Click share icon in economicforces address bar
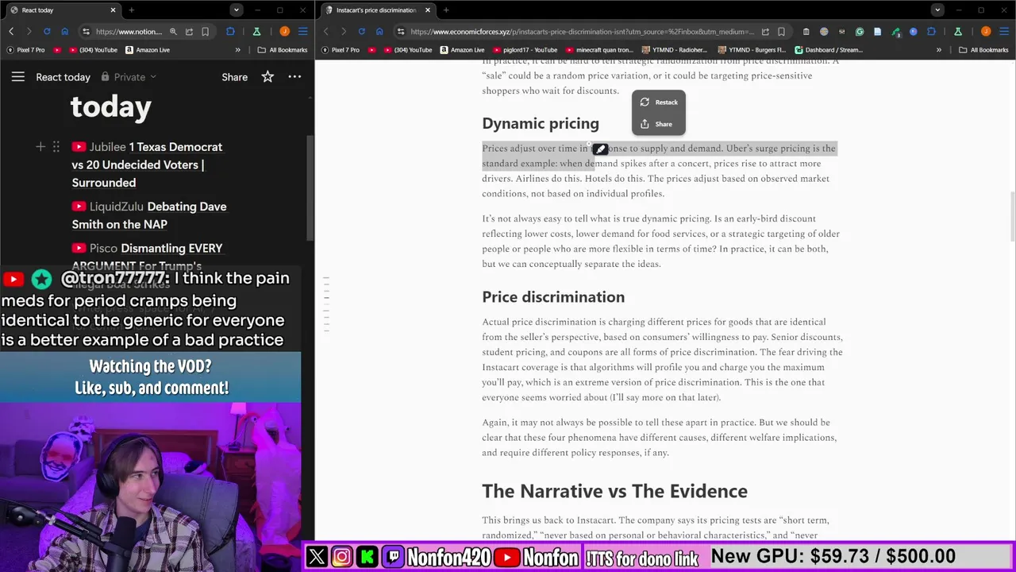This screenshot has width=1016, height=572. click(x=765, y=32)
